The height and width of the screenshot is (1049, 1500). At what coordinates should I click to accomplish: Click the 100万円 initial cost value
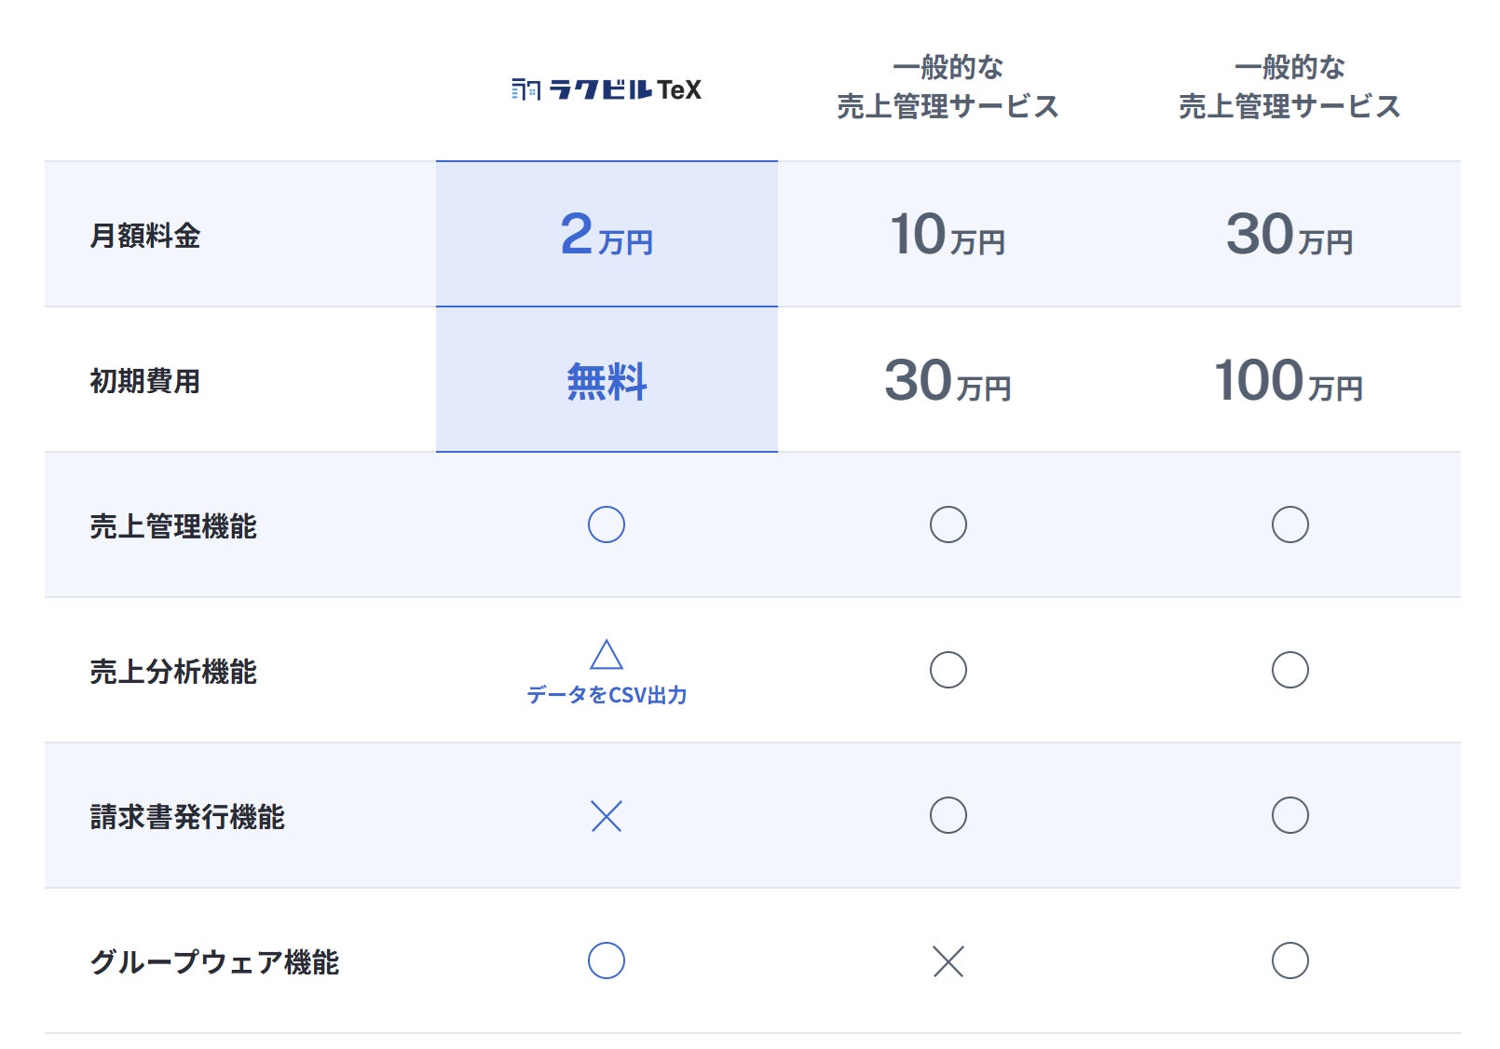1289,381
